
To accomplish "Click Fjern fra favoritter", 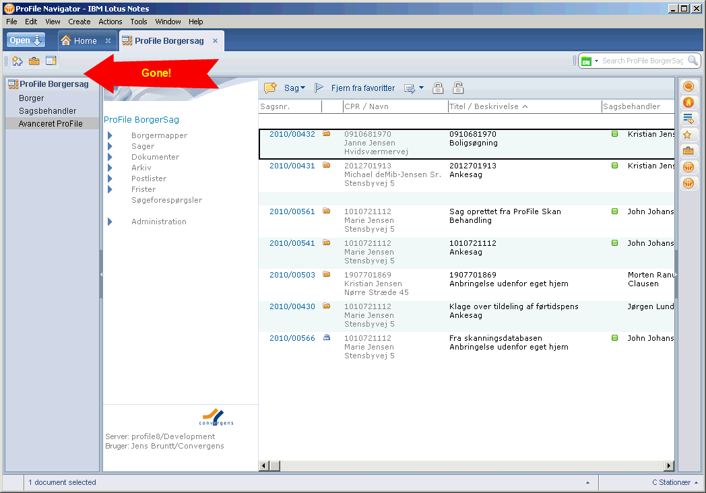I will point(363,88).
